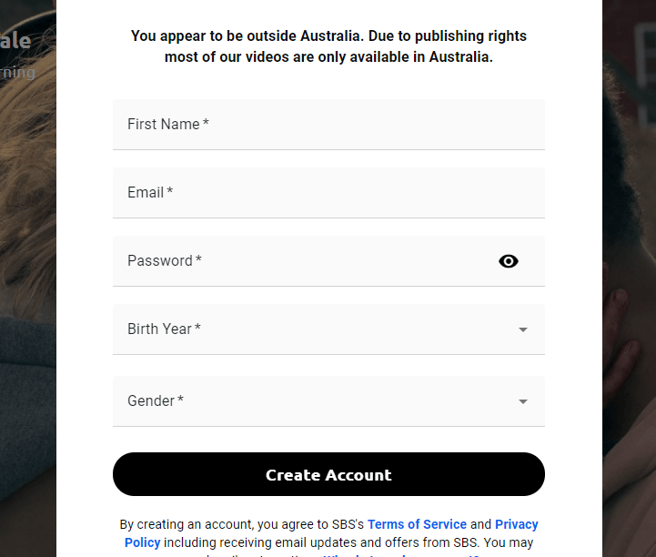Screen dimensions: 656x557
Task: Click the Password label text
Action: point(165,260)
